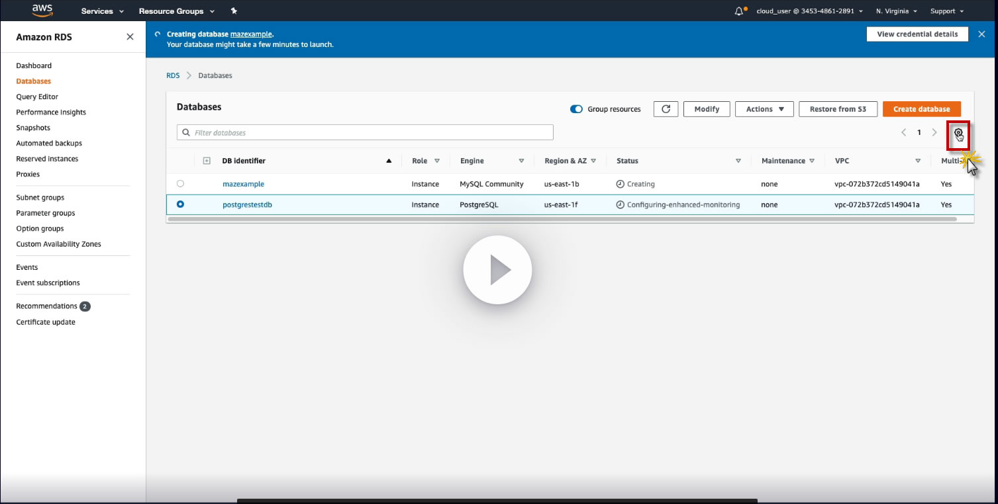This screenshot has height=504, width=998.
Task: Open the mazexample link in banner
Action: tap(251, 34)
